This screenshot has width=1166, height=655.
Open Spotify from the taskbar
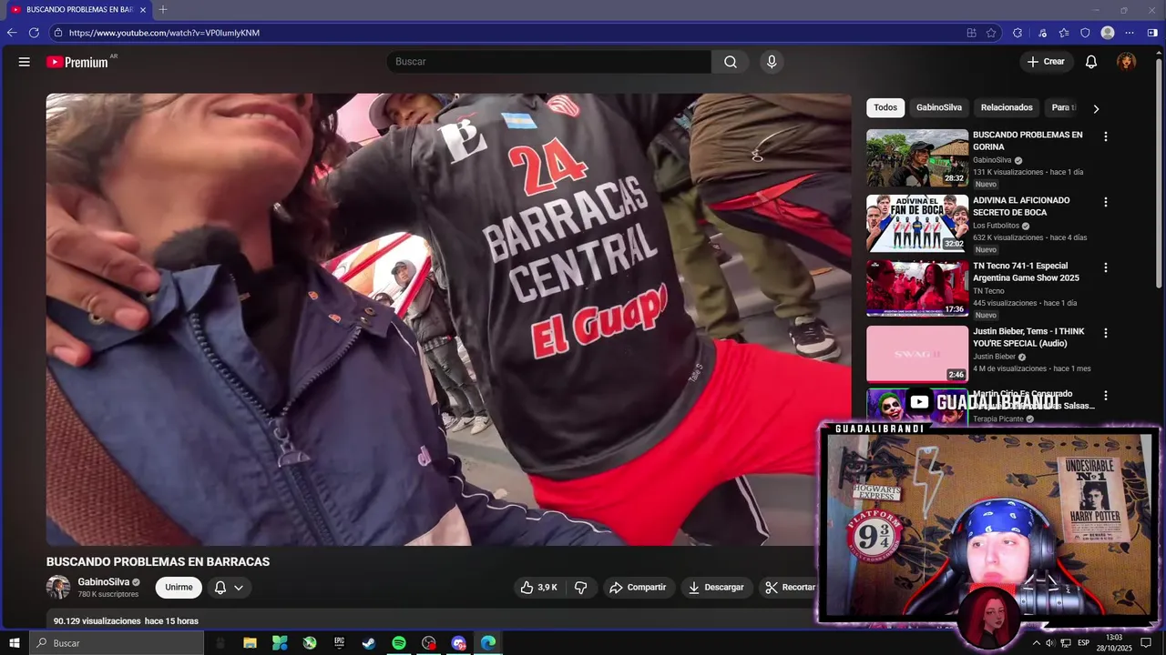(399, 643)
